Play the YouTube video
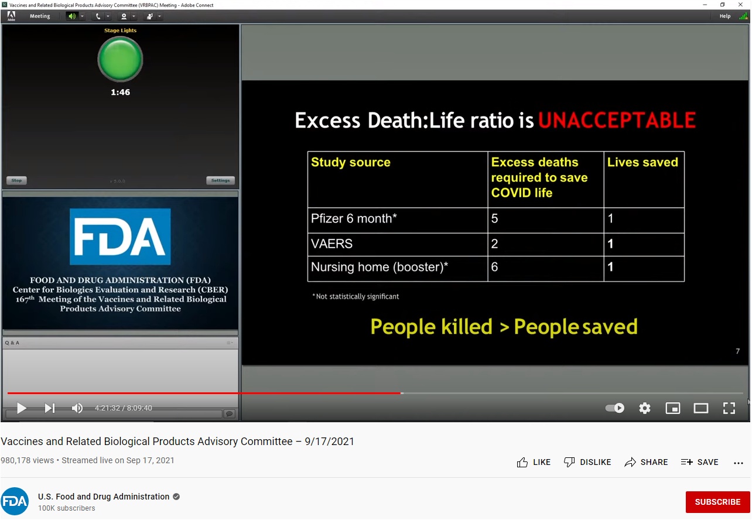 pos(22,408)
